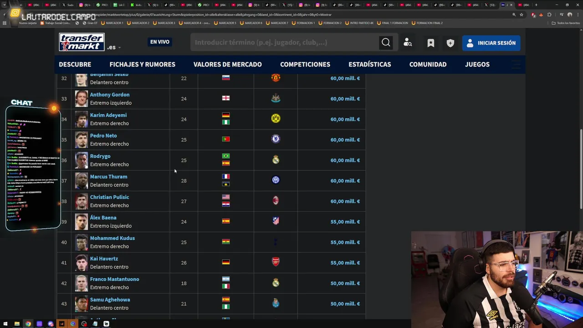Click the INICIAR SESIÓN button
Screen dimensions: 583x328
pos(491,43)
